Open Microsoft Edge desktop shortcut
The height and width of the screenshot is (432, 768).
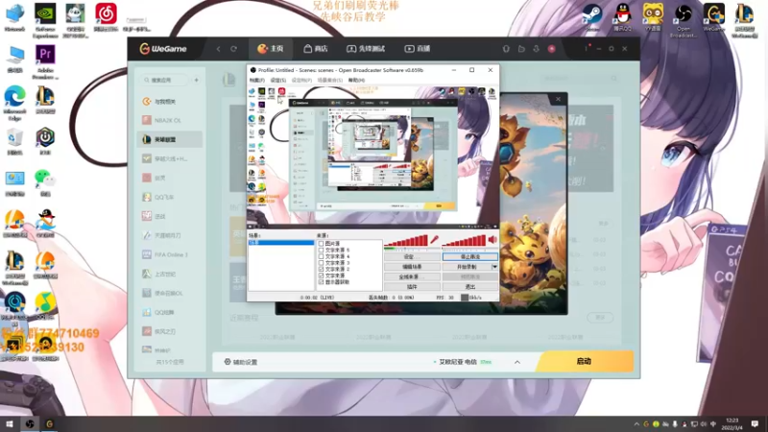tap(14, 103)
